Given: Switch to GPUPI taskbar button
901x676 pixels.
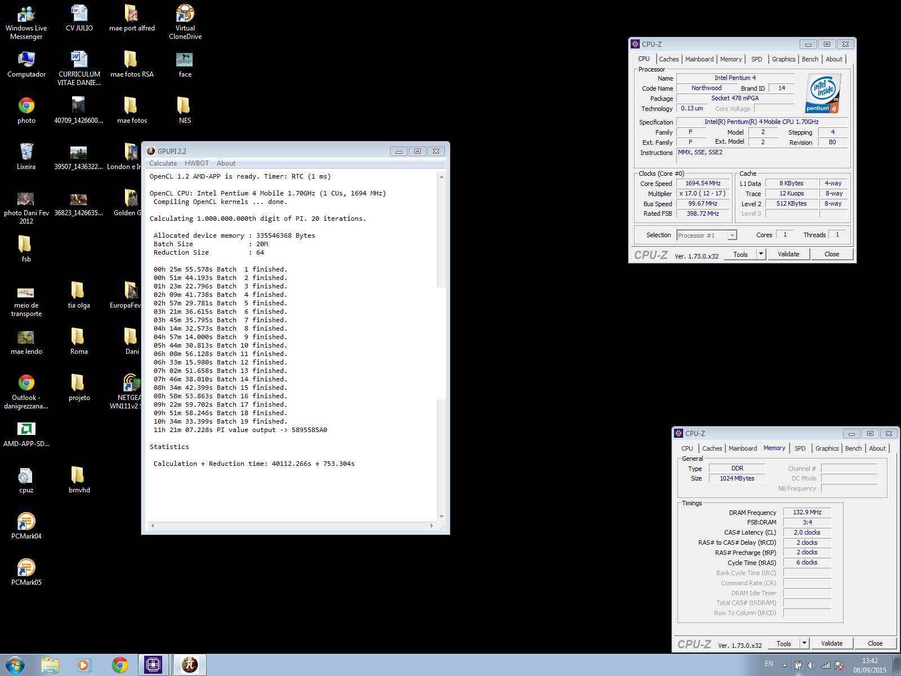Looking at the screenshot, I should click(189, 665).
